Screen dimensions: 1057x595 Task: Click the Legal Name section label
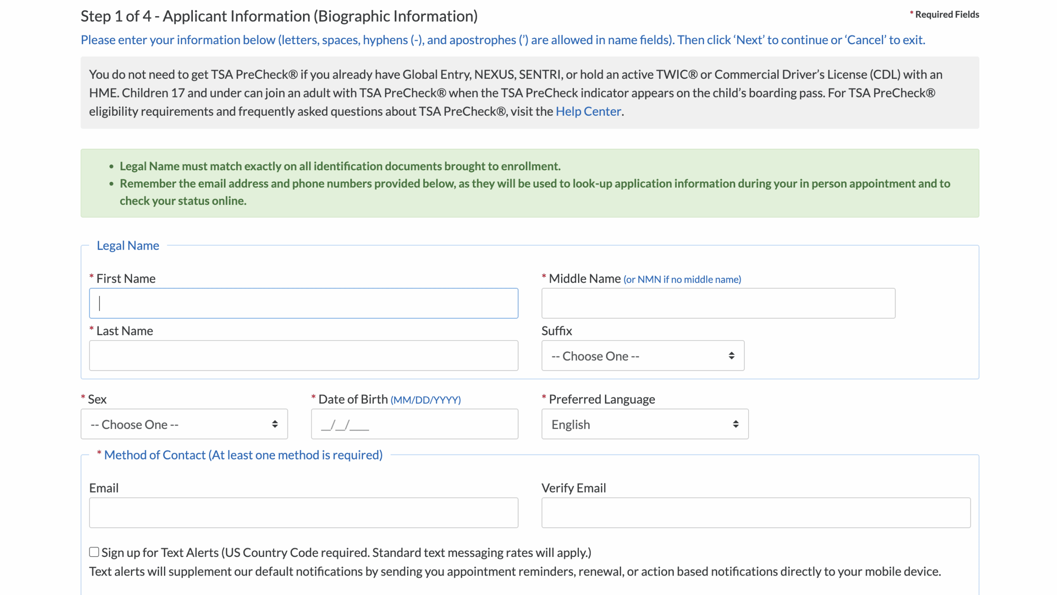[128, 245]
